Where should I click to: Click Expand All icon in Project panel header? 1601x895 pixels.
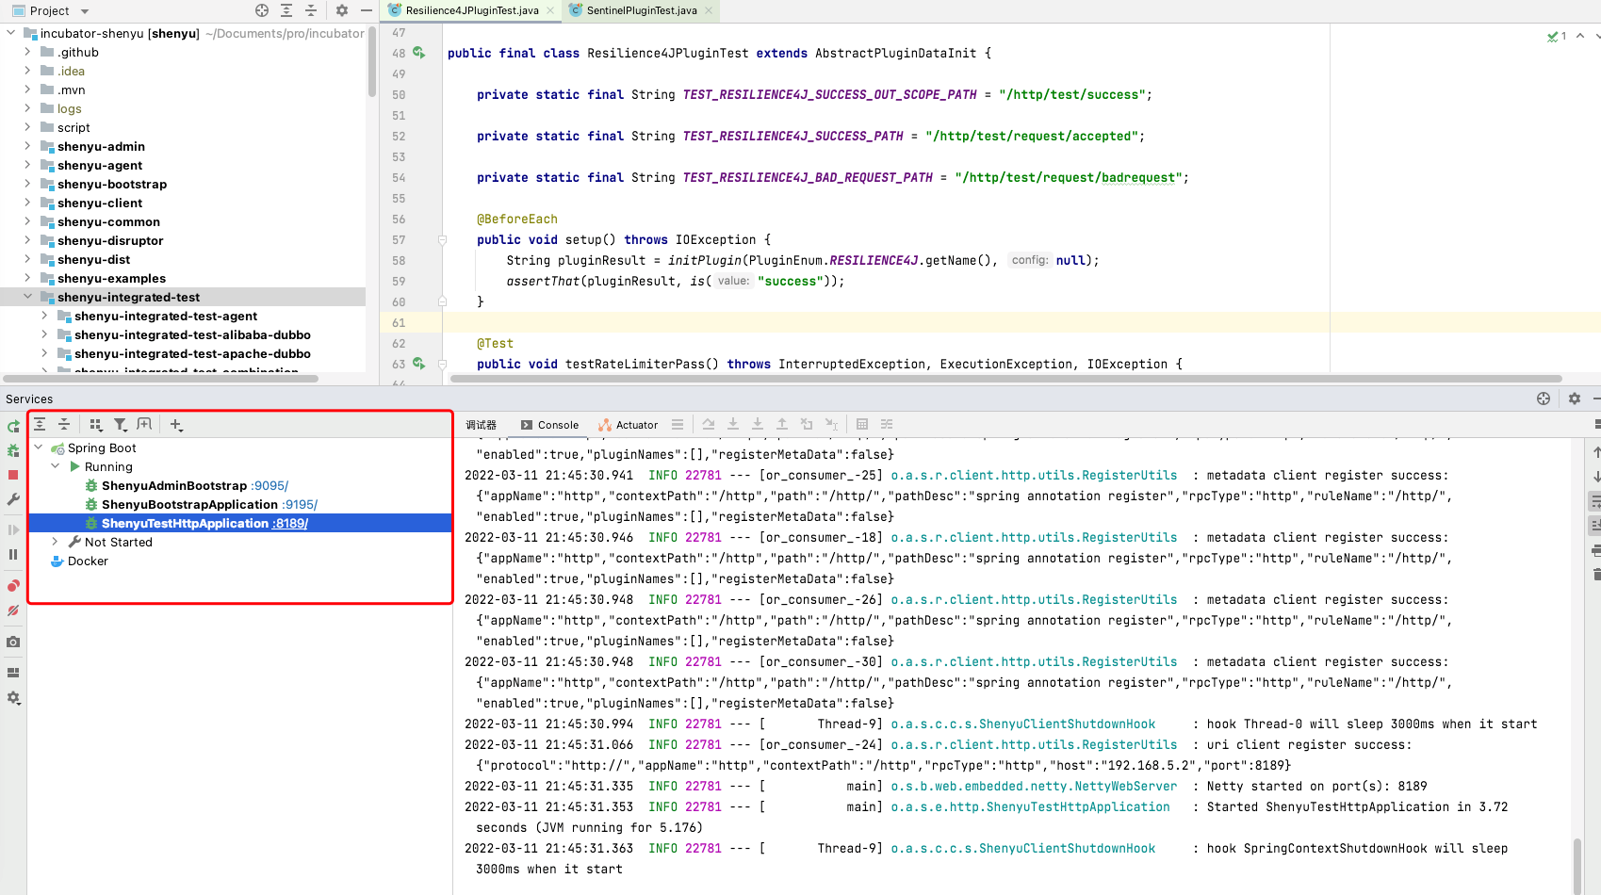coord(286,10)
